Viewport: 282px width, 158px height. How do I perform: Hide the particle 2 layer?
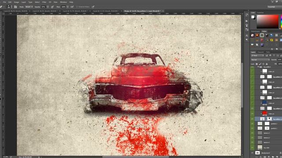[x=252, y=124]
